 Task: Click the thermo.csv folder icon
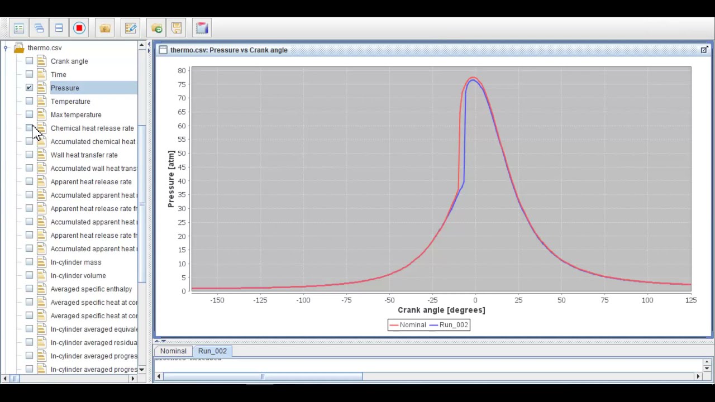pos(19,48)
